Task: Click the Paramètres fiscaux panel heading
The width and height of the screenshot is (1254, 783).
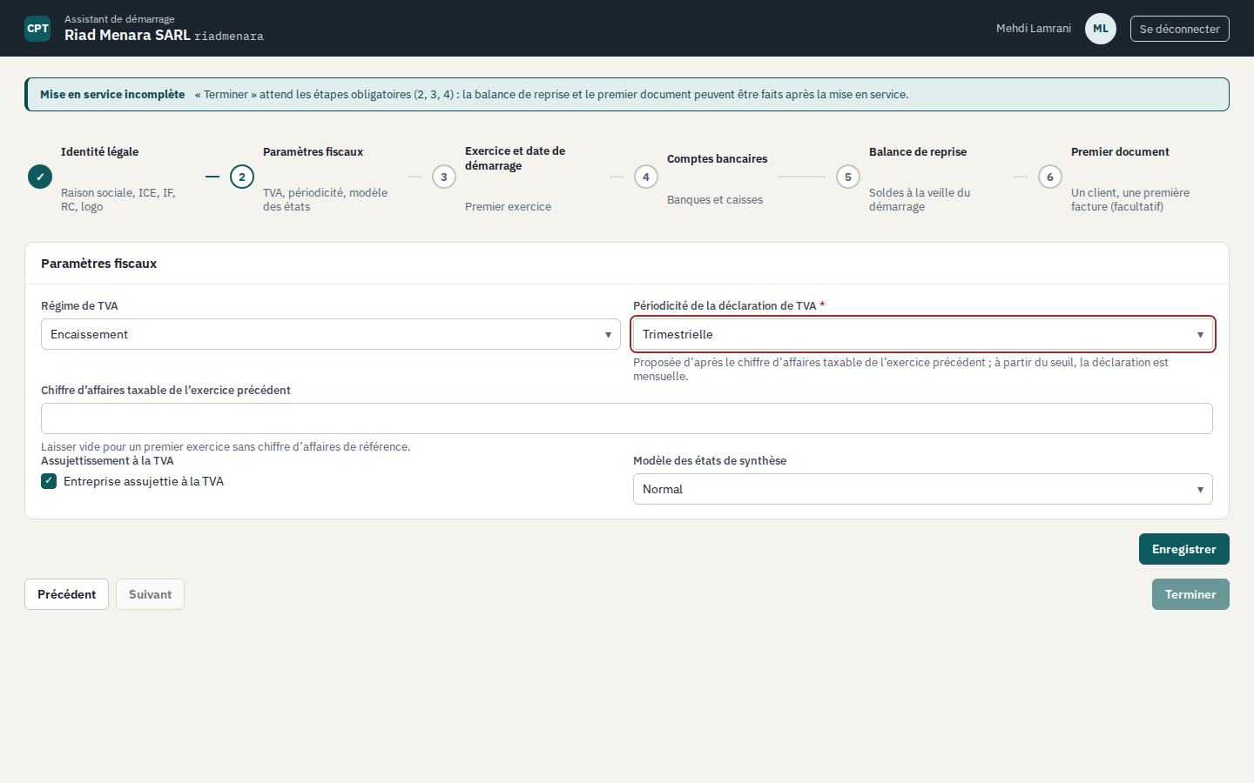Action: (x=99, y=264)
